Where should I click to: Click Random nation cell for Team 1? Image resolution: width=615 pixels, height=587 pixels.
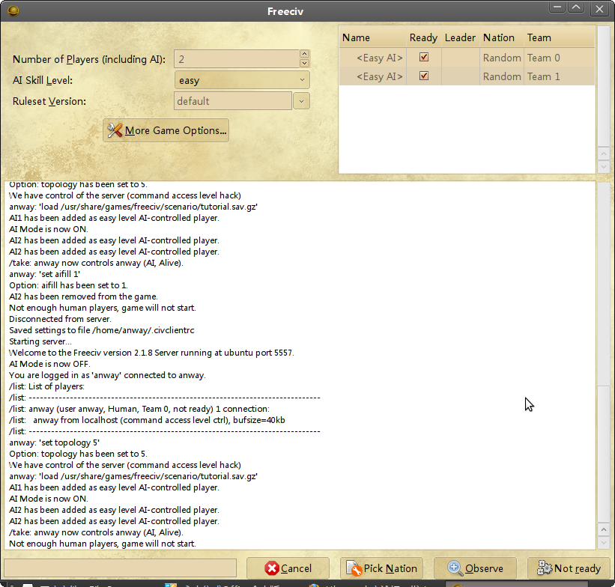[x=502, y=76]
